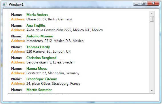162x104 pixels.
Task: Select the name Frédérique Citeaux
Action: tap(42, 79)
